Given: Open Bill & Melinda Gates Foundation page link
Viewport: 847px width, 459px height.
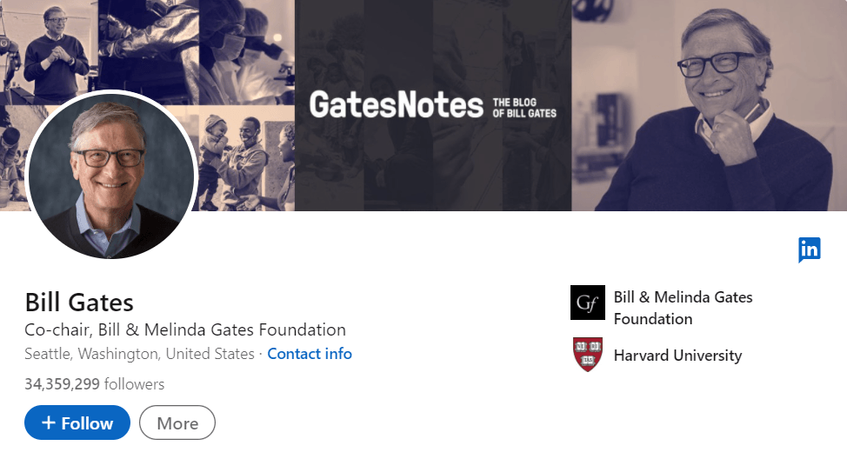Looking at the screenshot, I should (683, 308).
